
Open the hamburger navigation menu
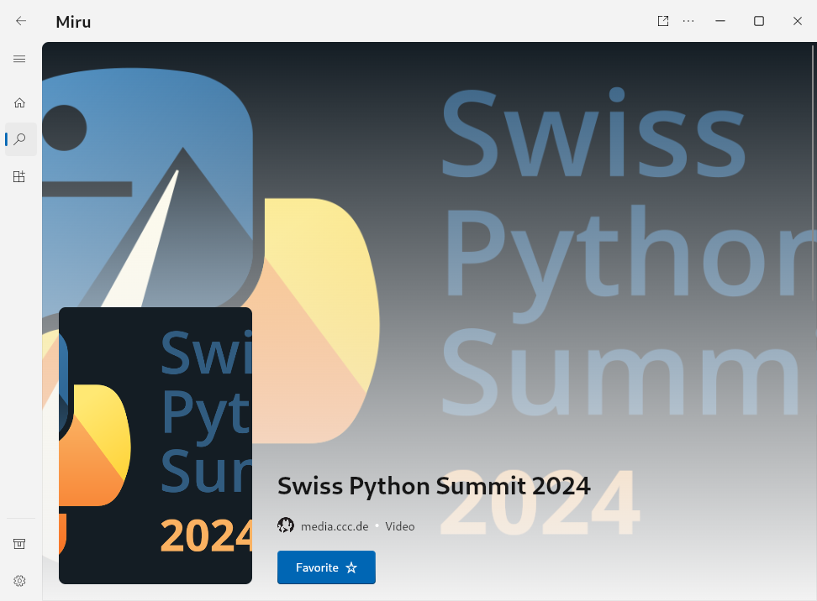click(x=19, y=59)
